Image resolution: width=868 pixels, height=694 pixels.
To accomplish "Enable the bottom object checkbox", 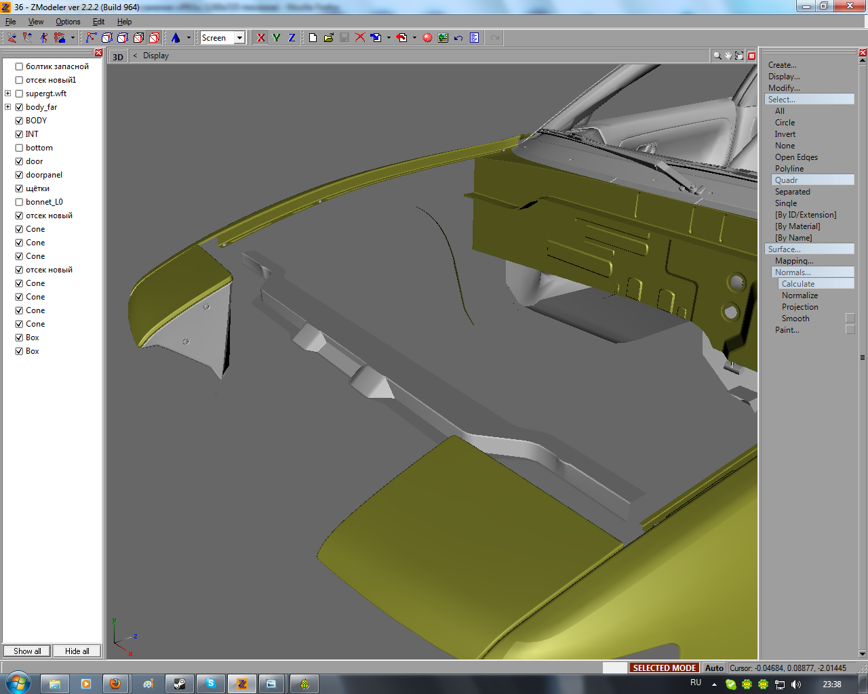I will [19, 148].
